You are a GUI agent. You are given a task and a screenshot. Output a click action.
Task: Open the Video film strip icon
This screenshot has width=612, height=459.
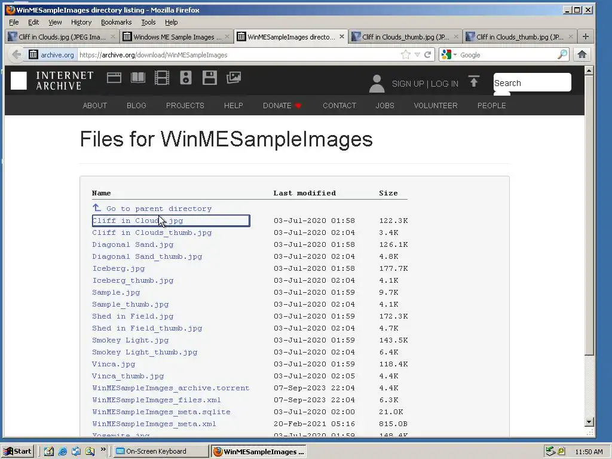coord(161,78)
